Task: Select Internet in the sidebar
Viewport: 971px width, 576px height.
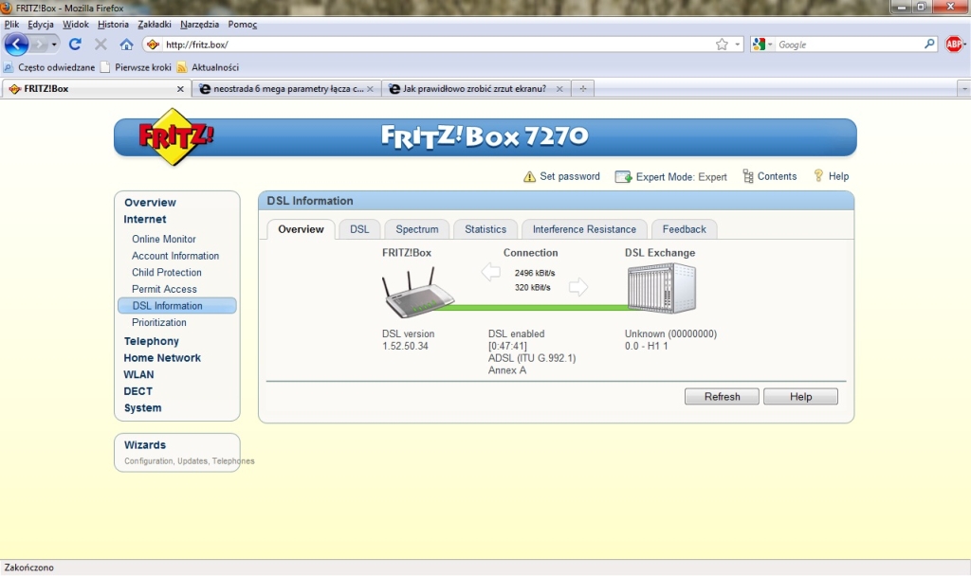Action: click(x=145, y=219)
